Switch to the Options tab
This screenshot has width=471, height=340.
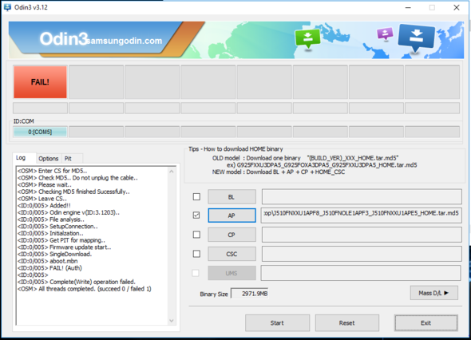49,159
